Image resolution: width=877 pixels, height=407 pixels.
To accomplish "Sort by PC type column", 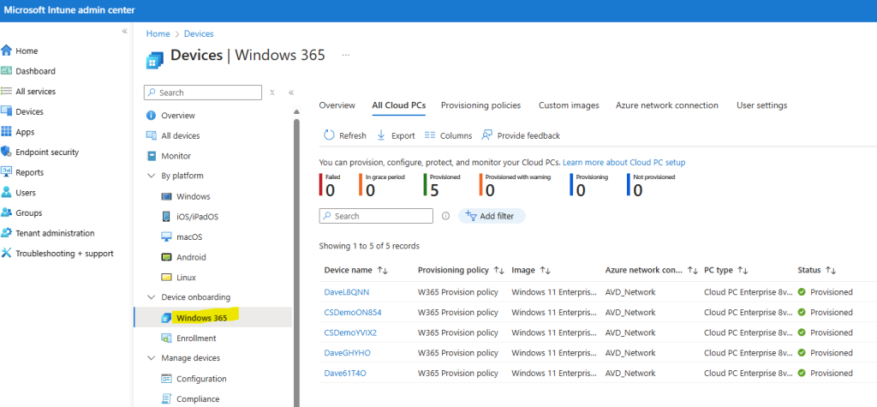I will click(726, 270).
